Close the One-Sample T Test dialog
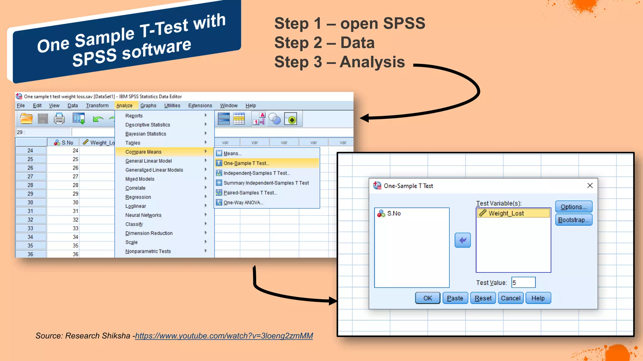This screenshot has width=643, height=361. coord(590,186)
